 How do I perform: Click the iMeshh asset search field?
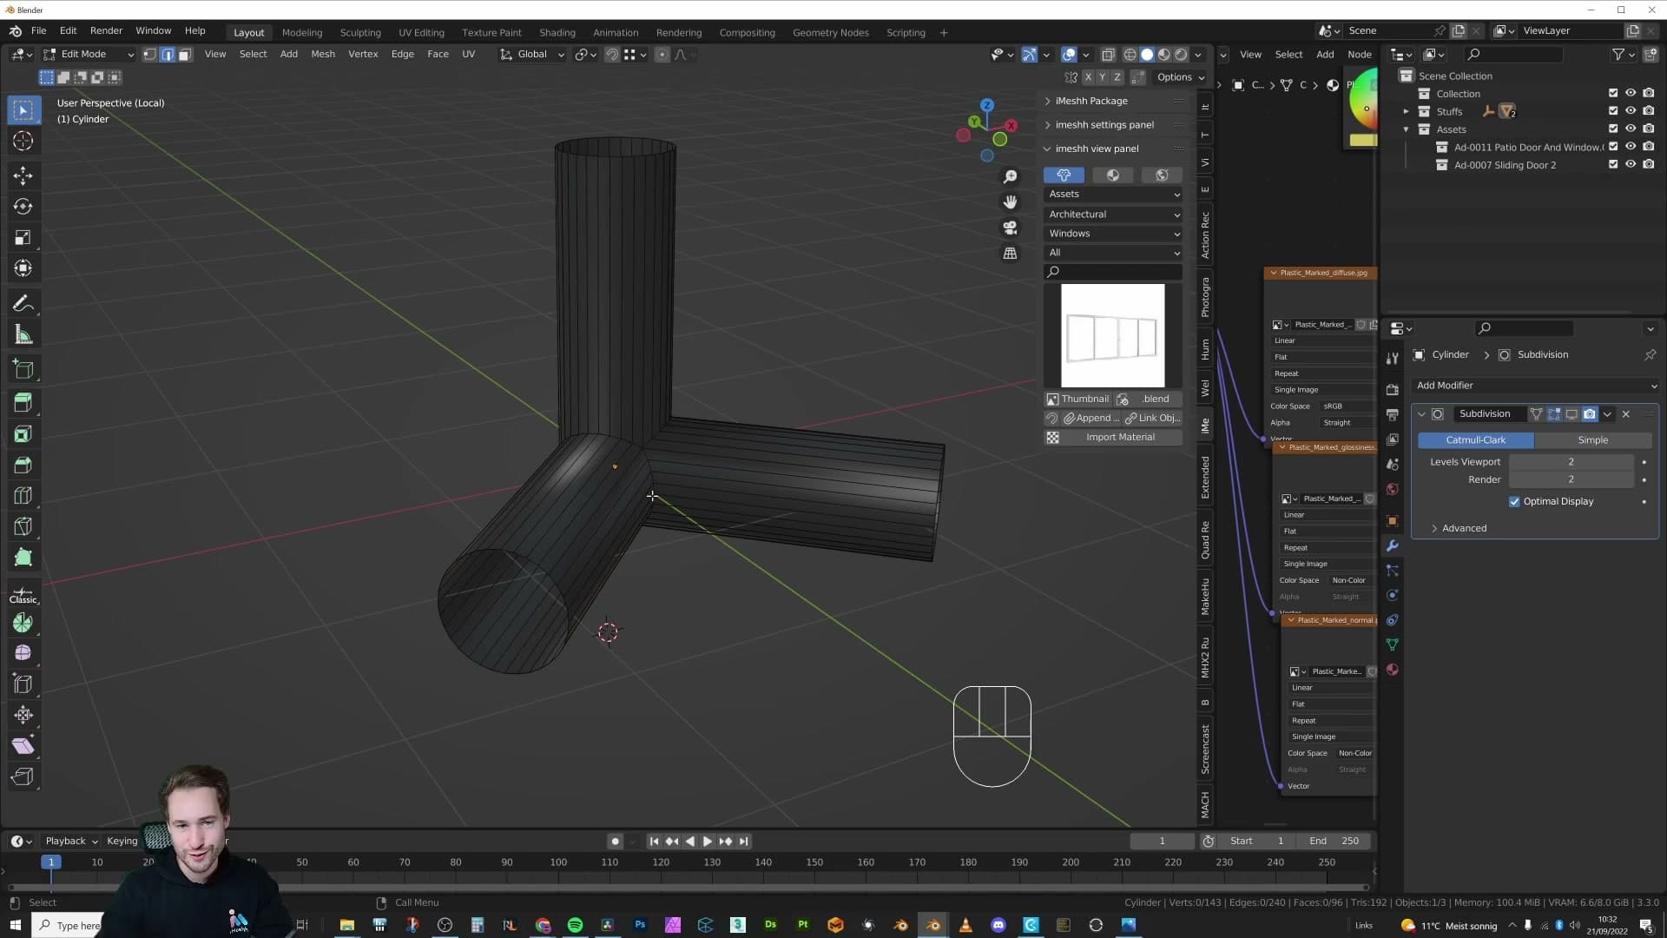pos(1113,272)
